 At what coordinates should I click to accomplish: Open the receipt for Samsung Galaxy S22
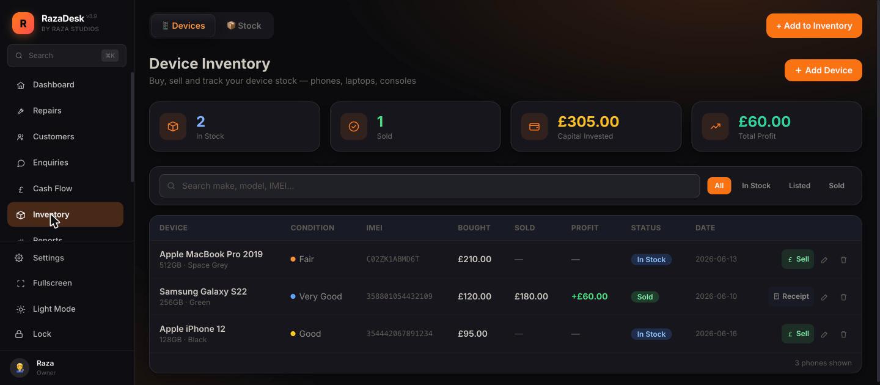pos(791,296)
